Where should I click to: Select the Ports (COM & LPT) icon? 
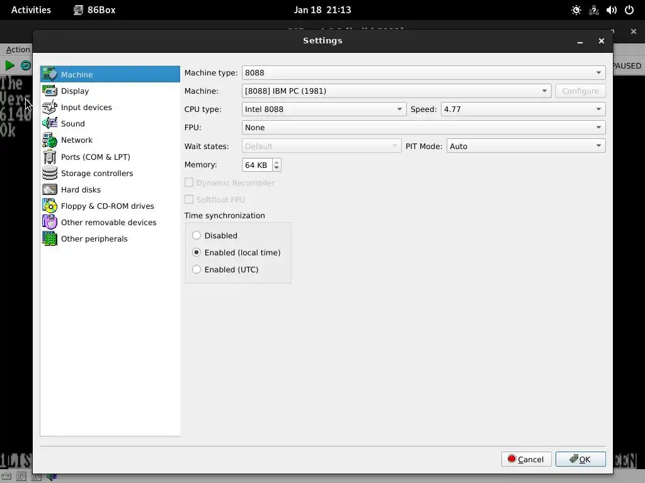tap(50, 157)
